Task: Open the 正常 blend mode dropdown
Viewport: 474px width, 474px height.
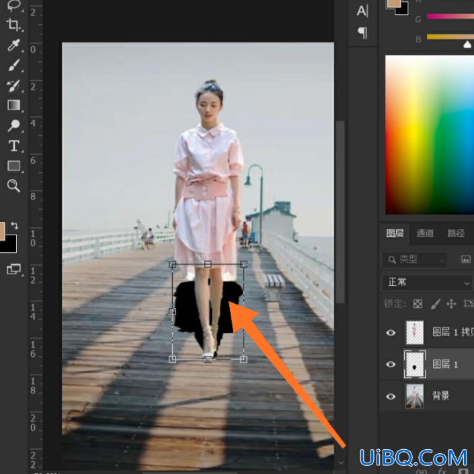Action: pyautogui.click(x=427, y=282)
